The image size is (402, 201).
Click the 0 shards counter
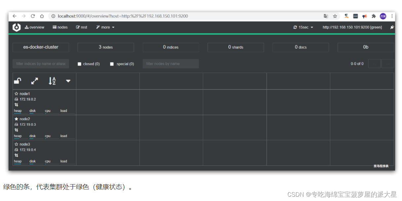pyautogui.click(x=236, y=47)
